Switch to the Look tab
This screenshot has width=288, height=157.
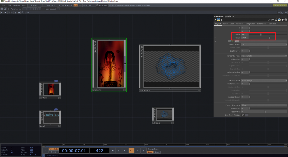[x=232, y=24]
